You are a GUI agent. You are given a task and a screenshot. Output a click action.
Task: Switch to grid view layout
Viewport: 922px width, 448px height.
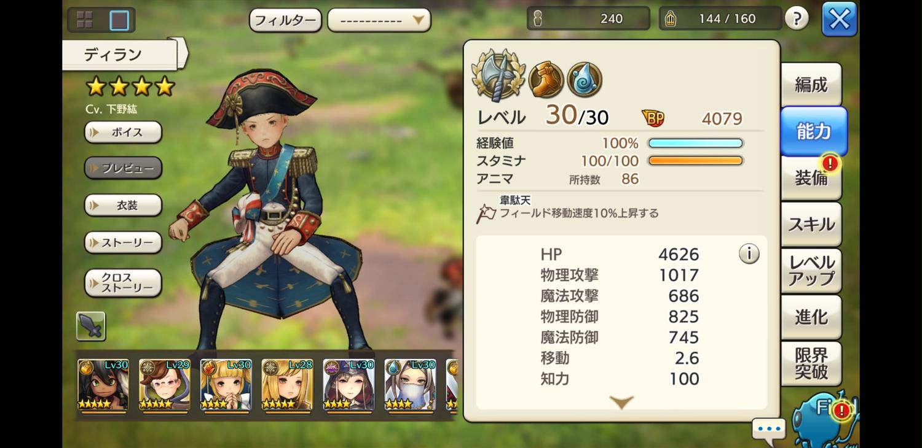pos(85,20)
